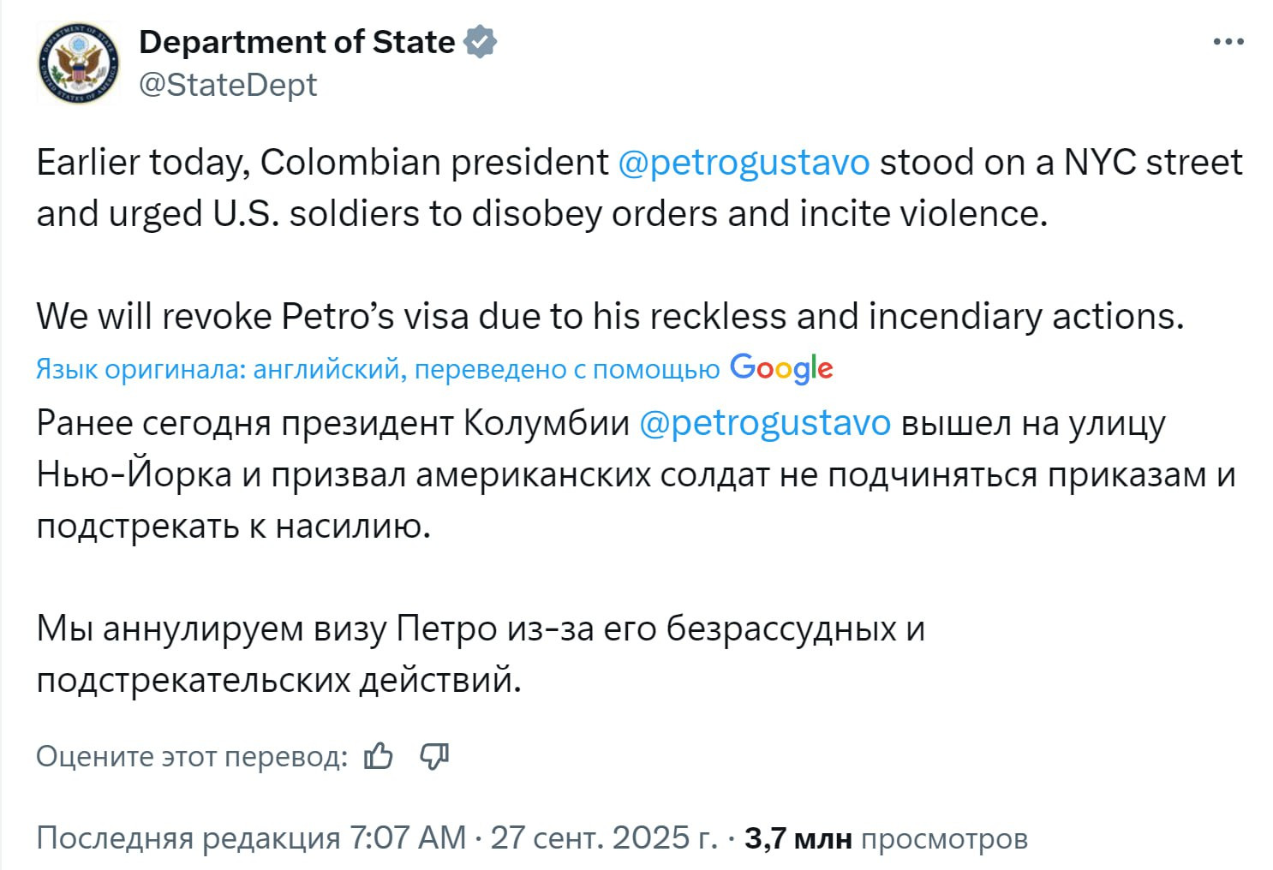Open the three-dot more options menu
Viewport: 1273px width, 870px height.
[x=1228, y=42]
